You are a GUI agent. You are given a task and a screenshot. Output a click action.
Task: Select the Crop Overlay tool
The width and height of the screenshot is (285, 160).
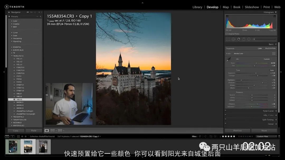(228, 39)
